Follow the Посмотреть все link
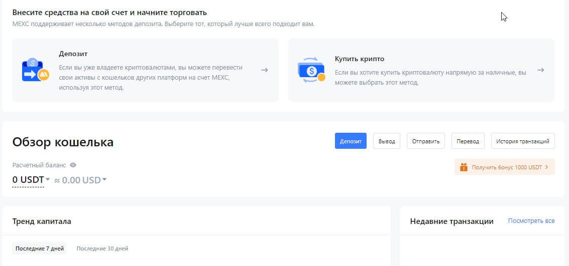Viewport: 569px width, 266px height. (x=531, y=221)
